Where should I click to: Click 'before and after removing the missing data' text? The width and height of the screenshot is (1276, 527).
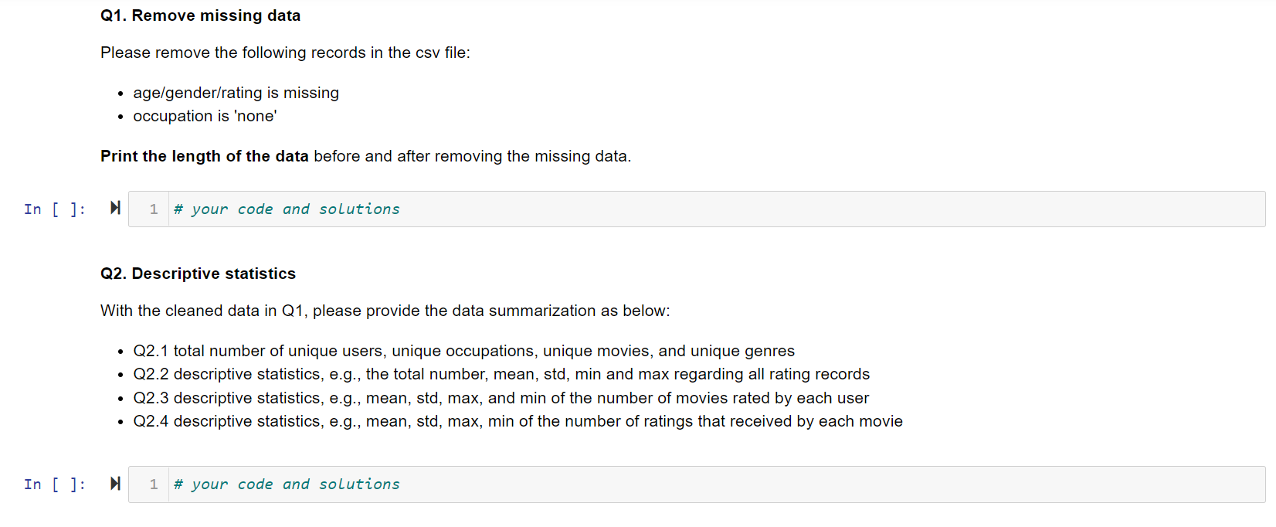(472, 156)
